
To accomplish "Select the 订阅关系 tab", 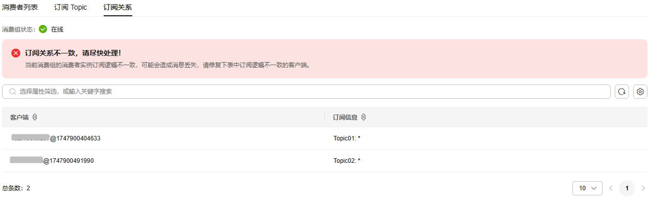I will [117, 7].
